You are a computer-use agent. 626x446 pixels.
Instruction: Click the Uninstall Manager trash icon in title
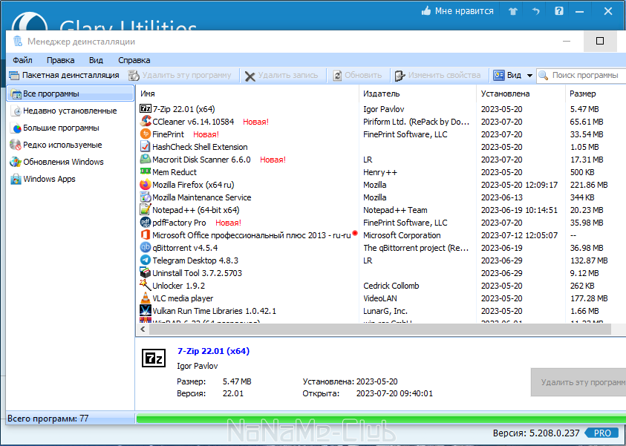[x=18, y=41]
